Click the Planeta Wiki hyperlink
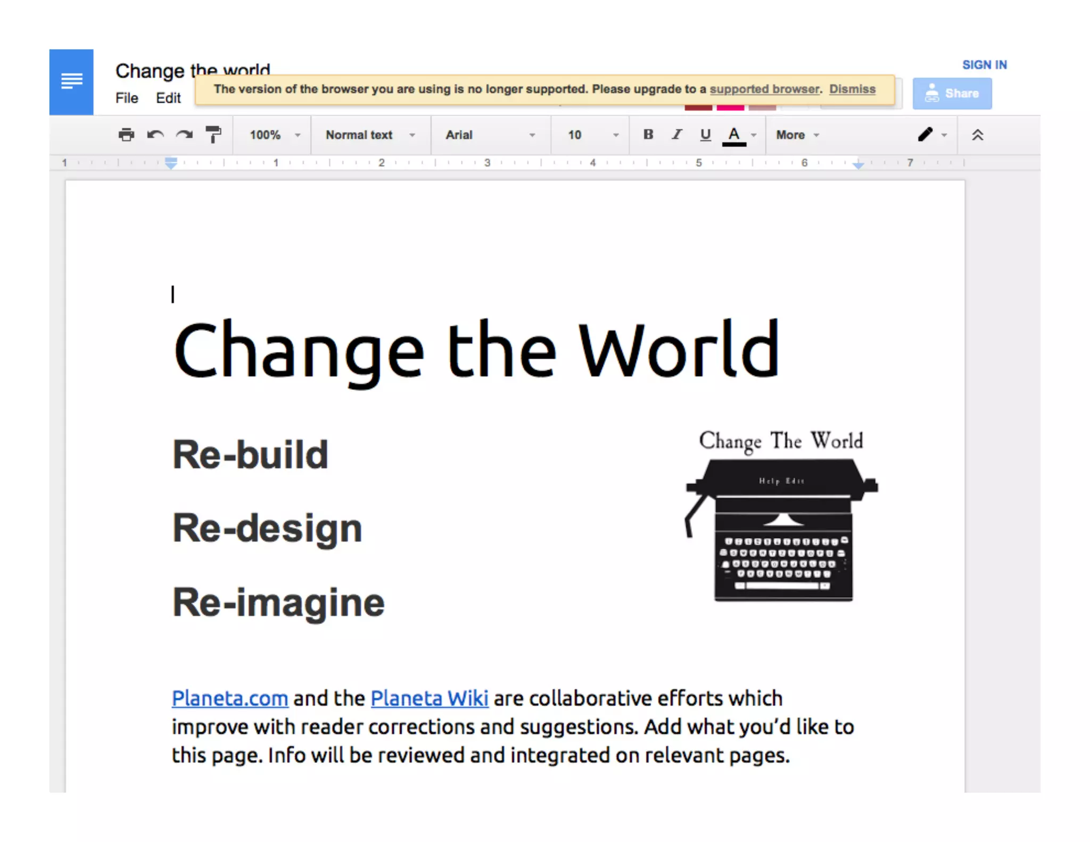Viewport: 1090px width, 842px height. pos(429,698)
